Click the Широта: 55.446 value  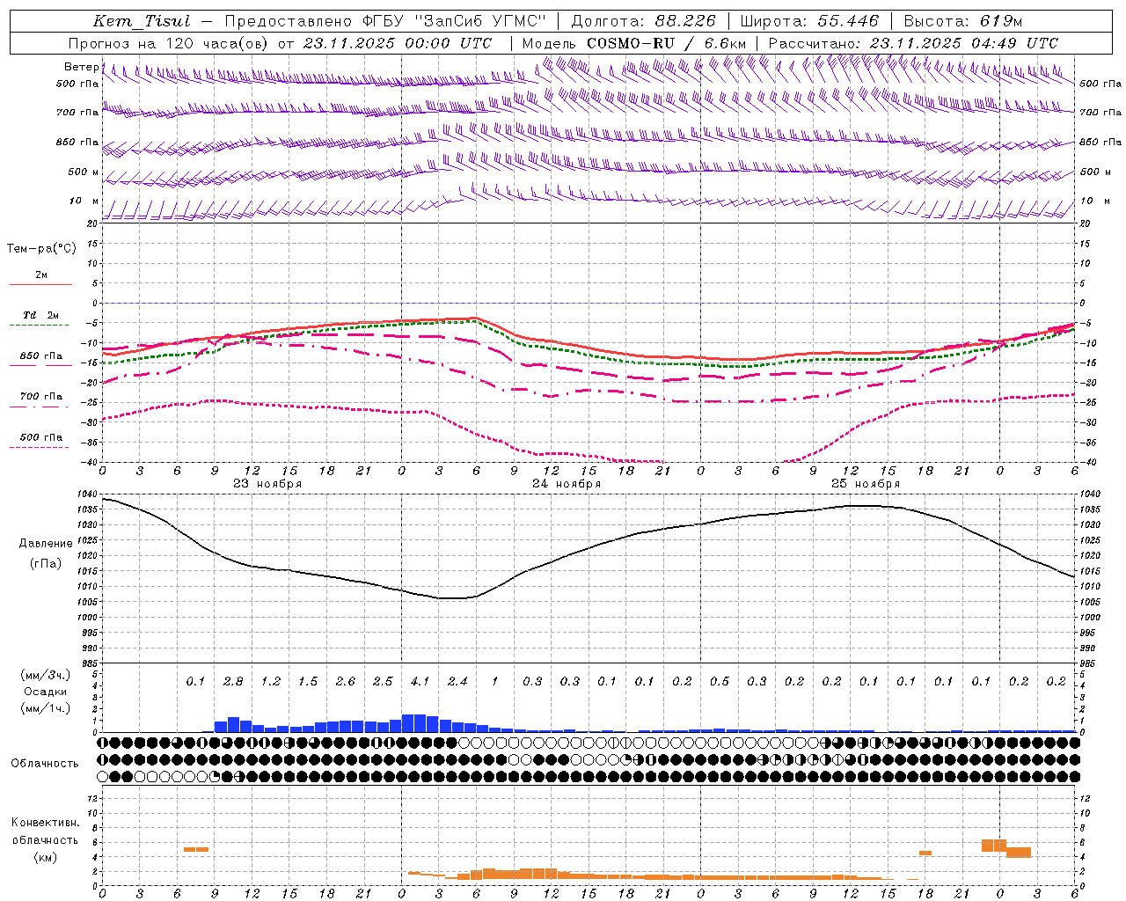point(809,22)
